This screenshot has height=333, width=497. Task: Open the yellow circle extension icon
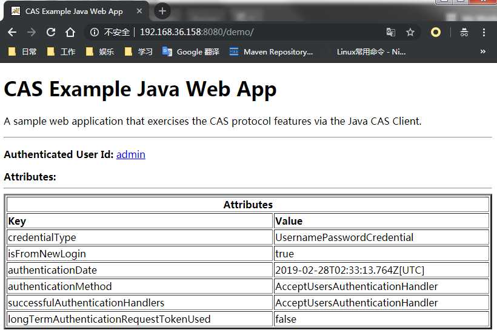pos(435,32)
